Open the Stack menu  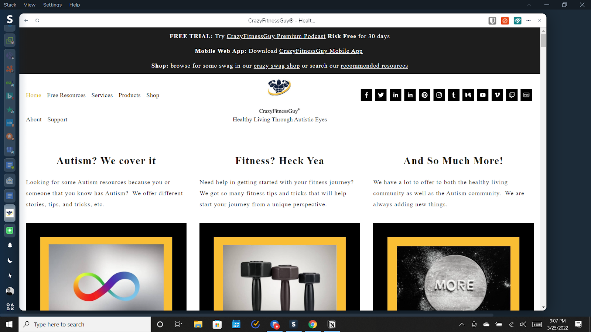coord(10,5)
